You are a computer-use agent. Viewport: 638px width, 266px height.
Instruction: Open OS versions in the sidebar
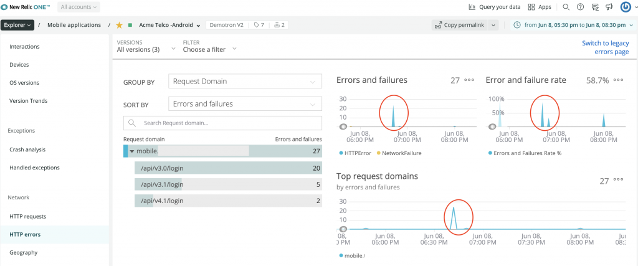tap(24, 83)
